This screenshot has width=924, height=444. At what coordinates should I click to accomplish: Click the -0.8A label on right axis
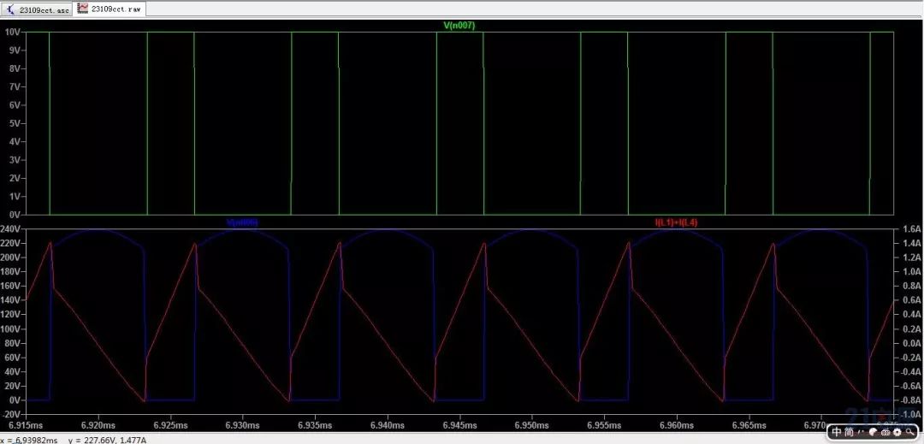coord(909,400)
